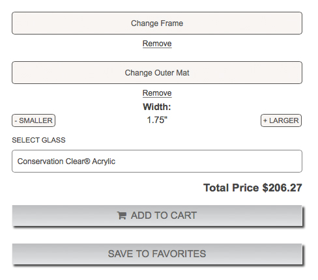This screenshot has width=318, height=280.
Task: Open the Select Glass dropdown
Action: tap(157, 161)
